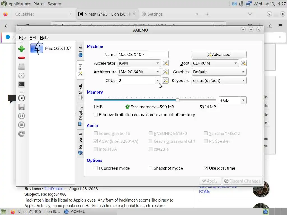This screenshot has width=287, height=215.
Task: Open ThatYahoo reviewer link in Firefox
Action: 54,189
